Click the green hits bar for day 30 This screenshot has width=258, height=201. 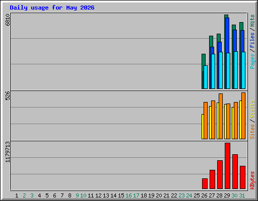click(x=234, y=27)
